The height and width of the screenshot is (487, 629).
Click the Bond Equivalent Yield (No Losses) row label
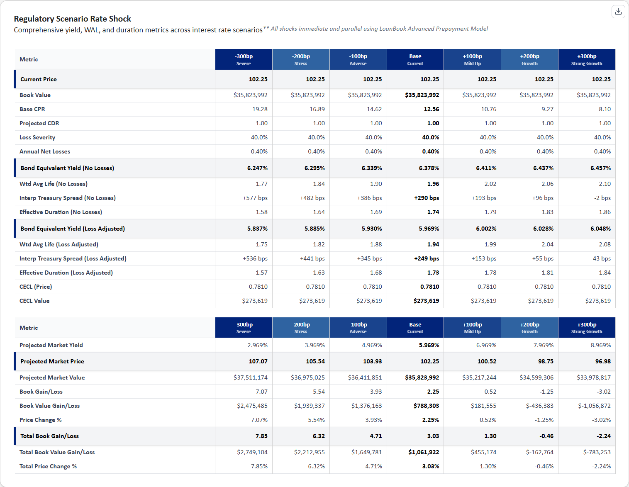pyautogui.click(x=67, y=168)
